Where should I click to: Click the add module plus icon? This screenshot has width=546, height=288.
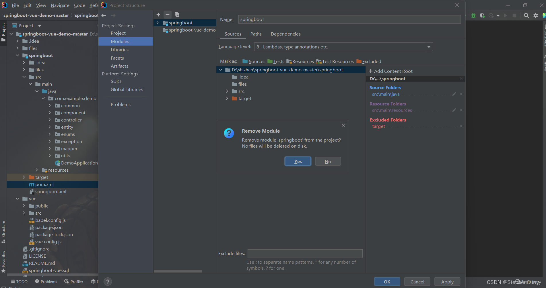click(x=158, y=15)
